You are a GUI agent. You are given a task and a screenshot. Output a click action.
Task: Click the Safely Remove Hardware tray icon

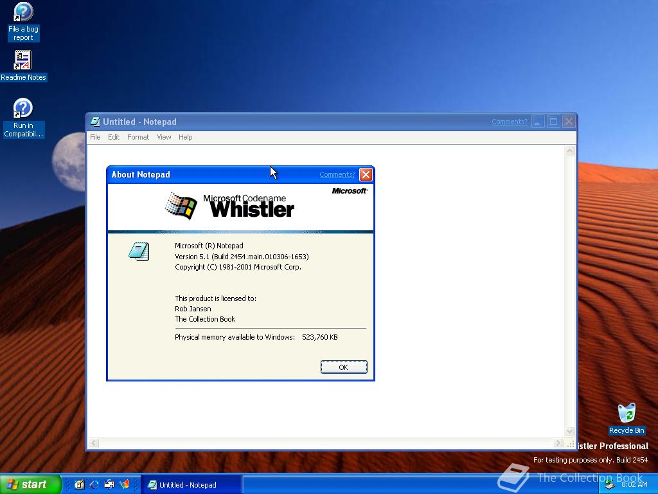pos(610,485)
